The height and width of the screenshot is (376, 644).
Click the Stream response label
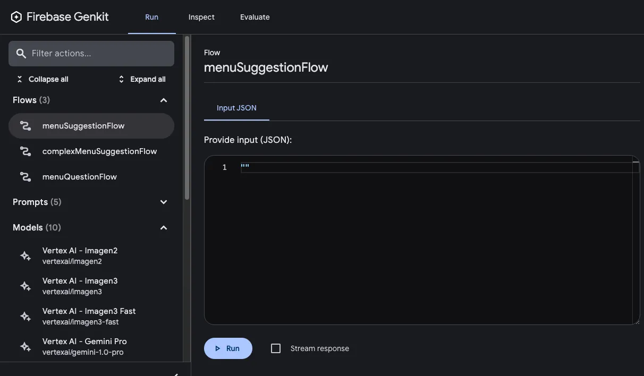(320, 348)
